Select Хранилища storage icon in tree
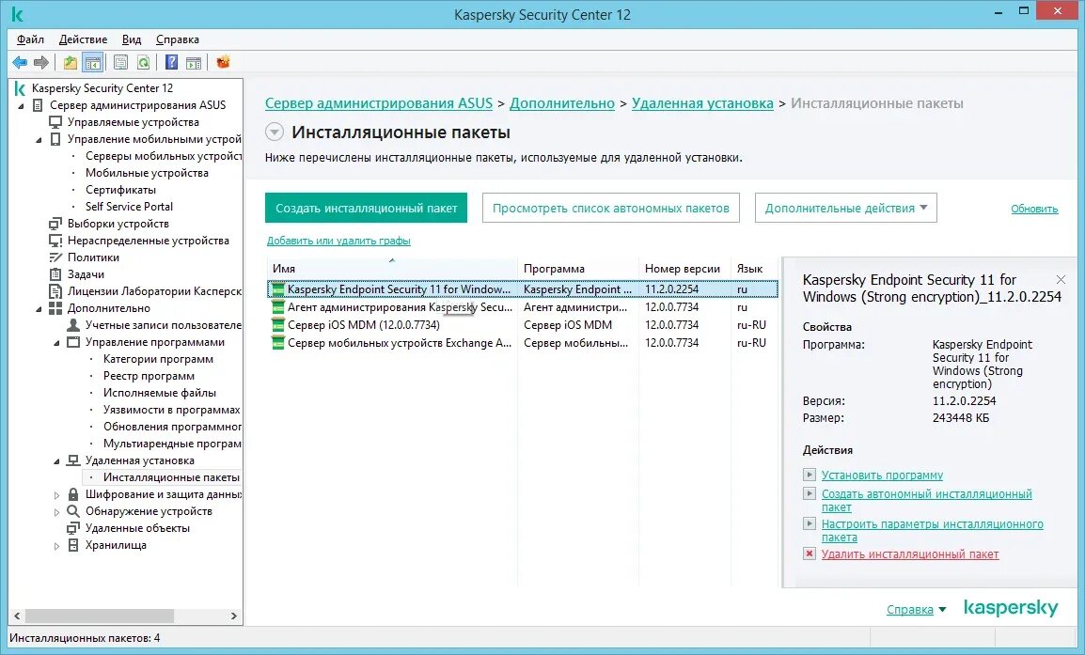This screenshot has width=1085, height=655. coord(73,545)
